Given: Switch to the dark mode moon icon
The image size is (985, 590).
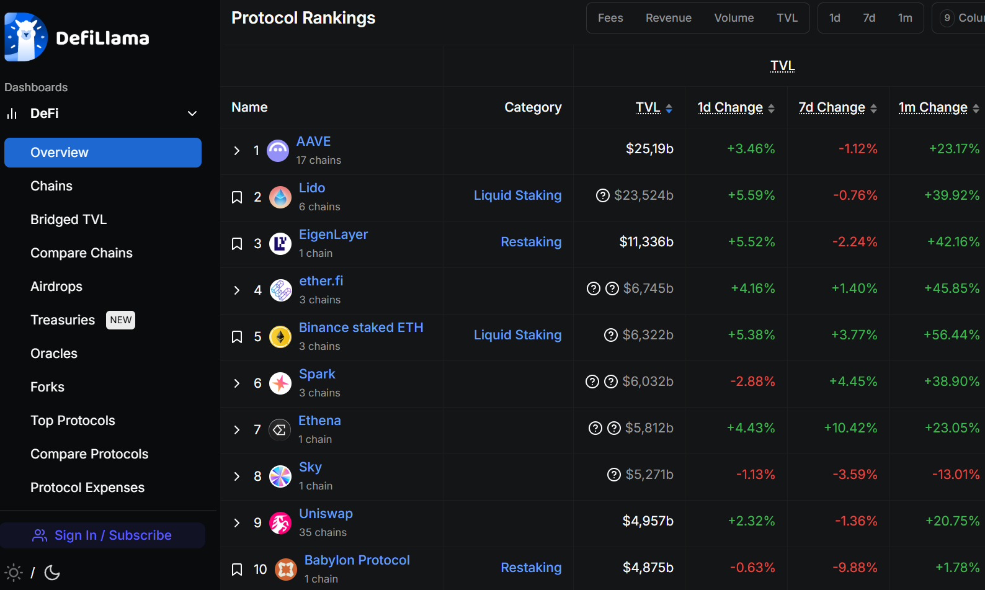Looking at the screenshot, I should pos(53,573).
